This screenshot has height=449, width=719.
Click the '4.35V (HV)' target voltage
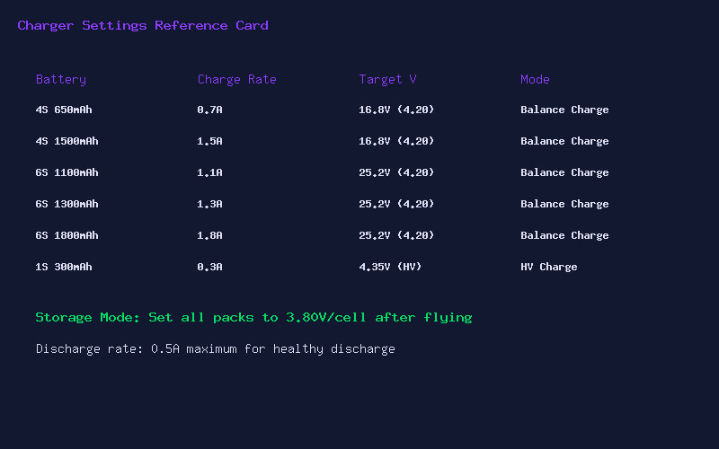coord(390,267)
